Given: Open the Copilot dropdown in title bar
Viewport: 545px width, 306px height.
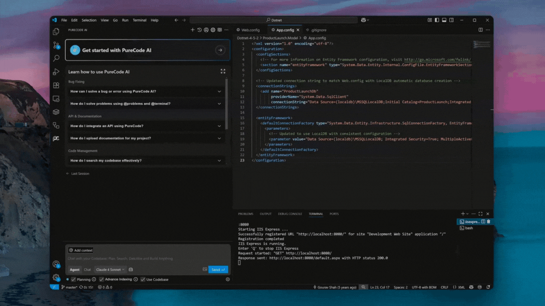Looking at the screenshot, I should point(365,20).
